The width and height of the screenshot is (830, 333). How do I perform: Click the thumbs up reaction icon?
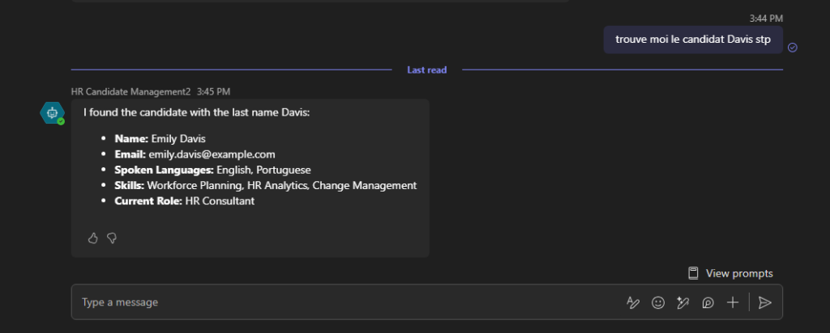pyautogui.click(x=93, y=238)
